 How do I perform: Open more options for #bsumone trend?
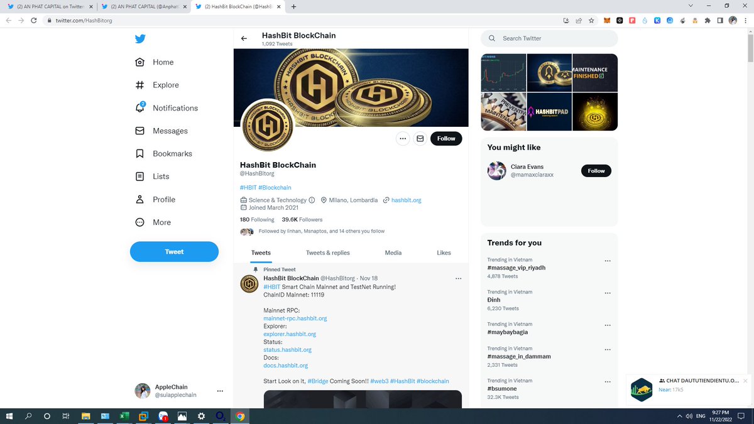tap(607, 382)
